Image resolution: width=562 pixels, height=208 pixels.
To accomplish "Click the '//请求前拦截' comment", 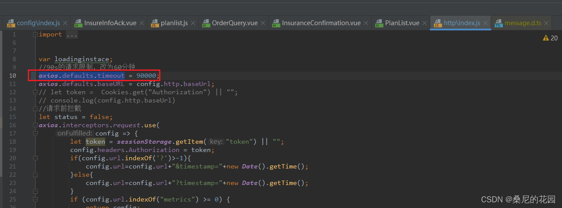I will click(x=60, y=109).
